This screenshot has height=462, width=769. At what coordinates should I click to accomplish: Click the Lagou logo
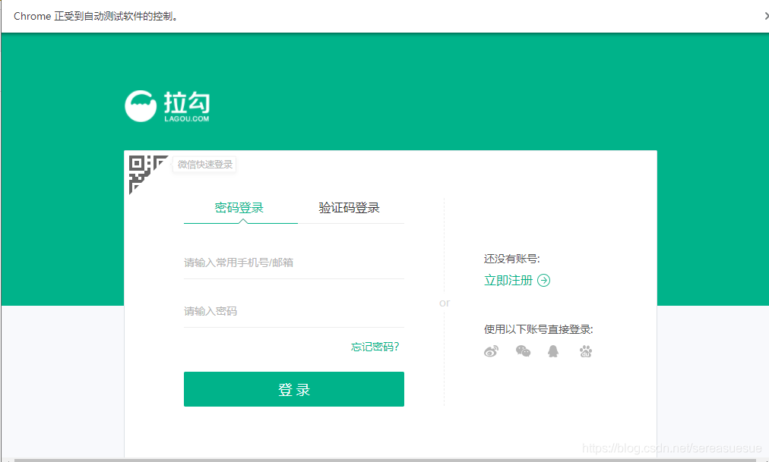pos(166,105)
